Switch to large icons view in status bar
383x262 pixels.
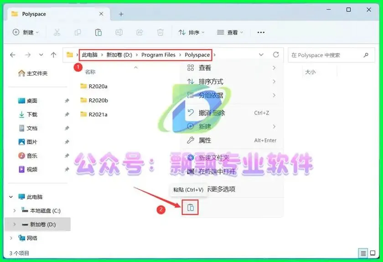[373, 253]
